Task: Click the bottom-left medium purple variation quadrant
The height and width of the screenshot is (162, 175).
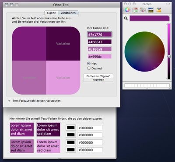Action: click(29, 78)
